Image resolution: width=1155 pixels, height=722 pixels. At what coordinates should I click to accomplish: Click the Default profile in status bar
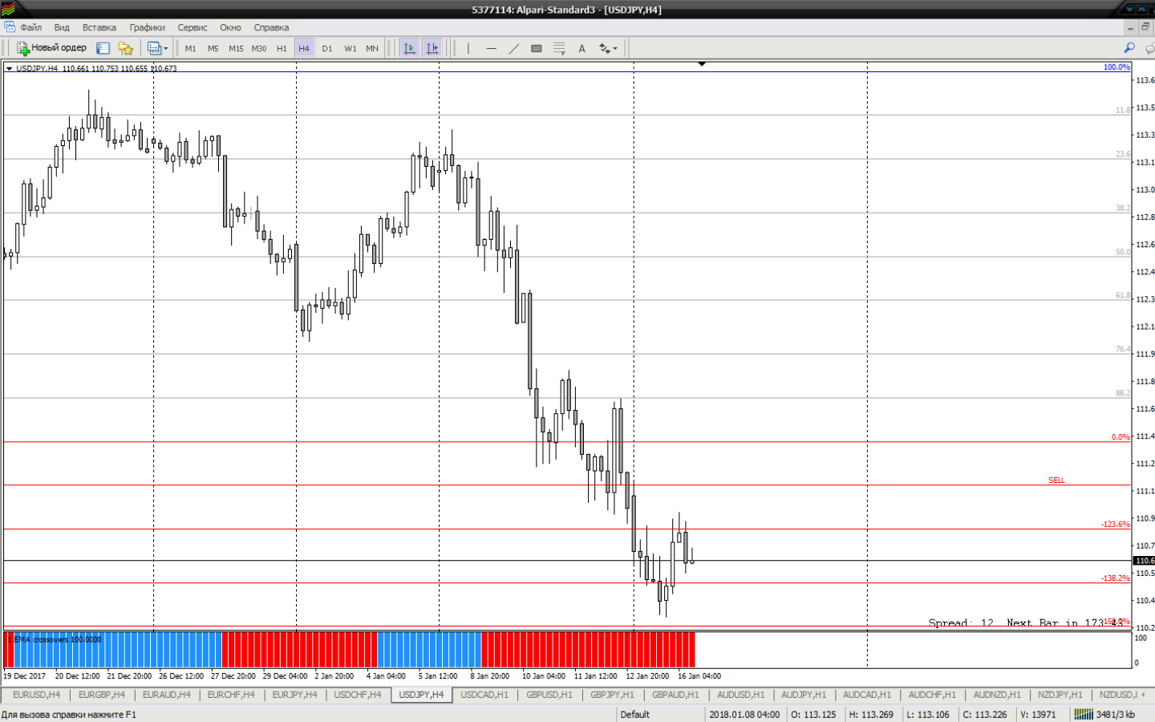tap(634, 714)
